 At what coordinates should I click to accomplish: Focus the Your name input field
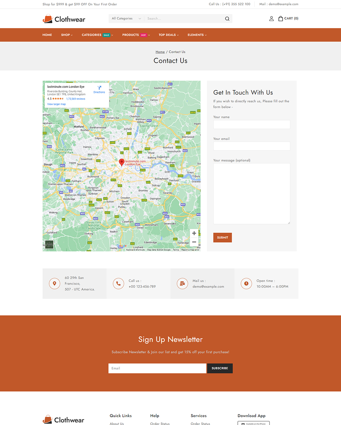click(x=252, y=124)
